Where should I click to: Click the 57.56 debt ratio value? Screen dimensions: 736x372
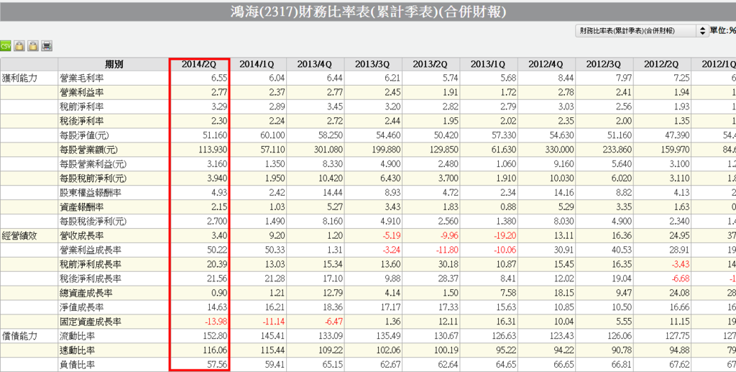coord(217,365)
